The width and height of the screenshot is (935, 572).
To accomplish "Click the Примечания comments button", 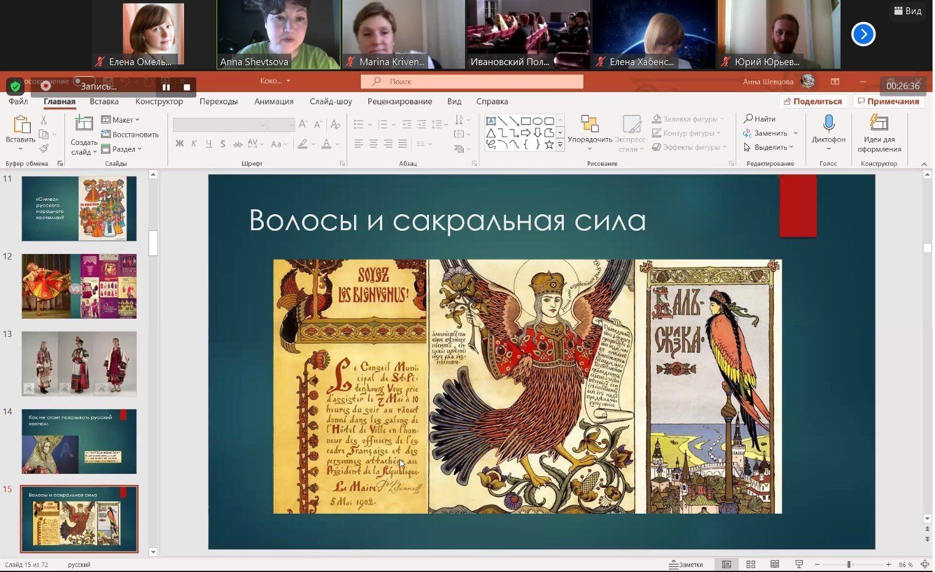I will 888,101.
